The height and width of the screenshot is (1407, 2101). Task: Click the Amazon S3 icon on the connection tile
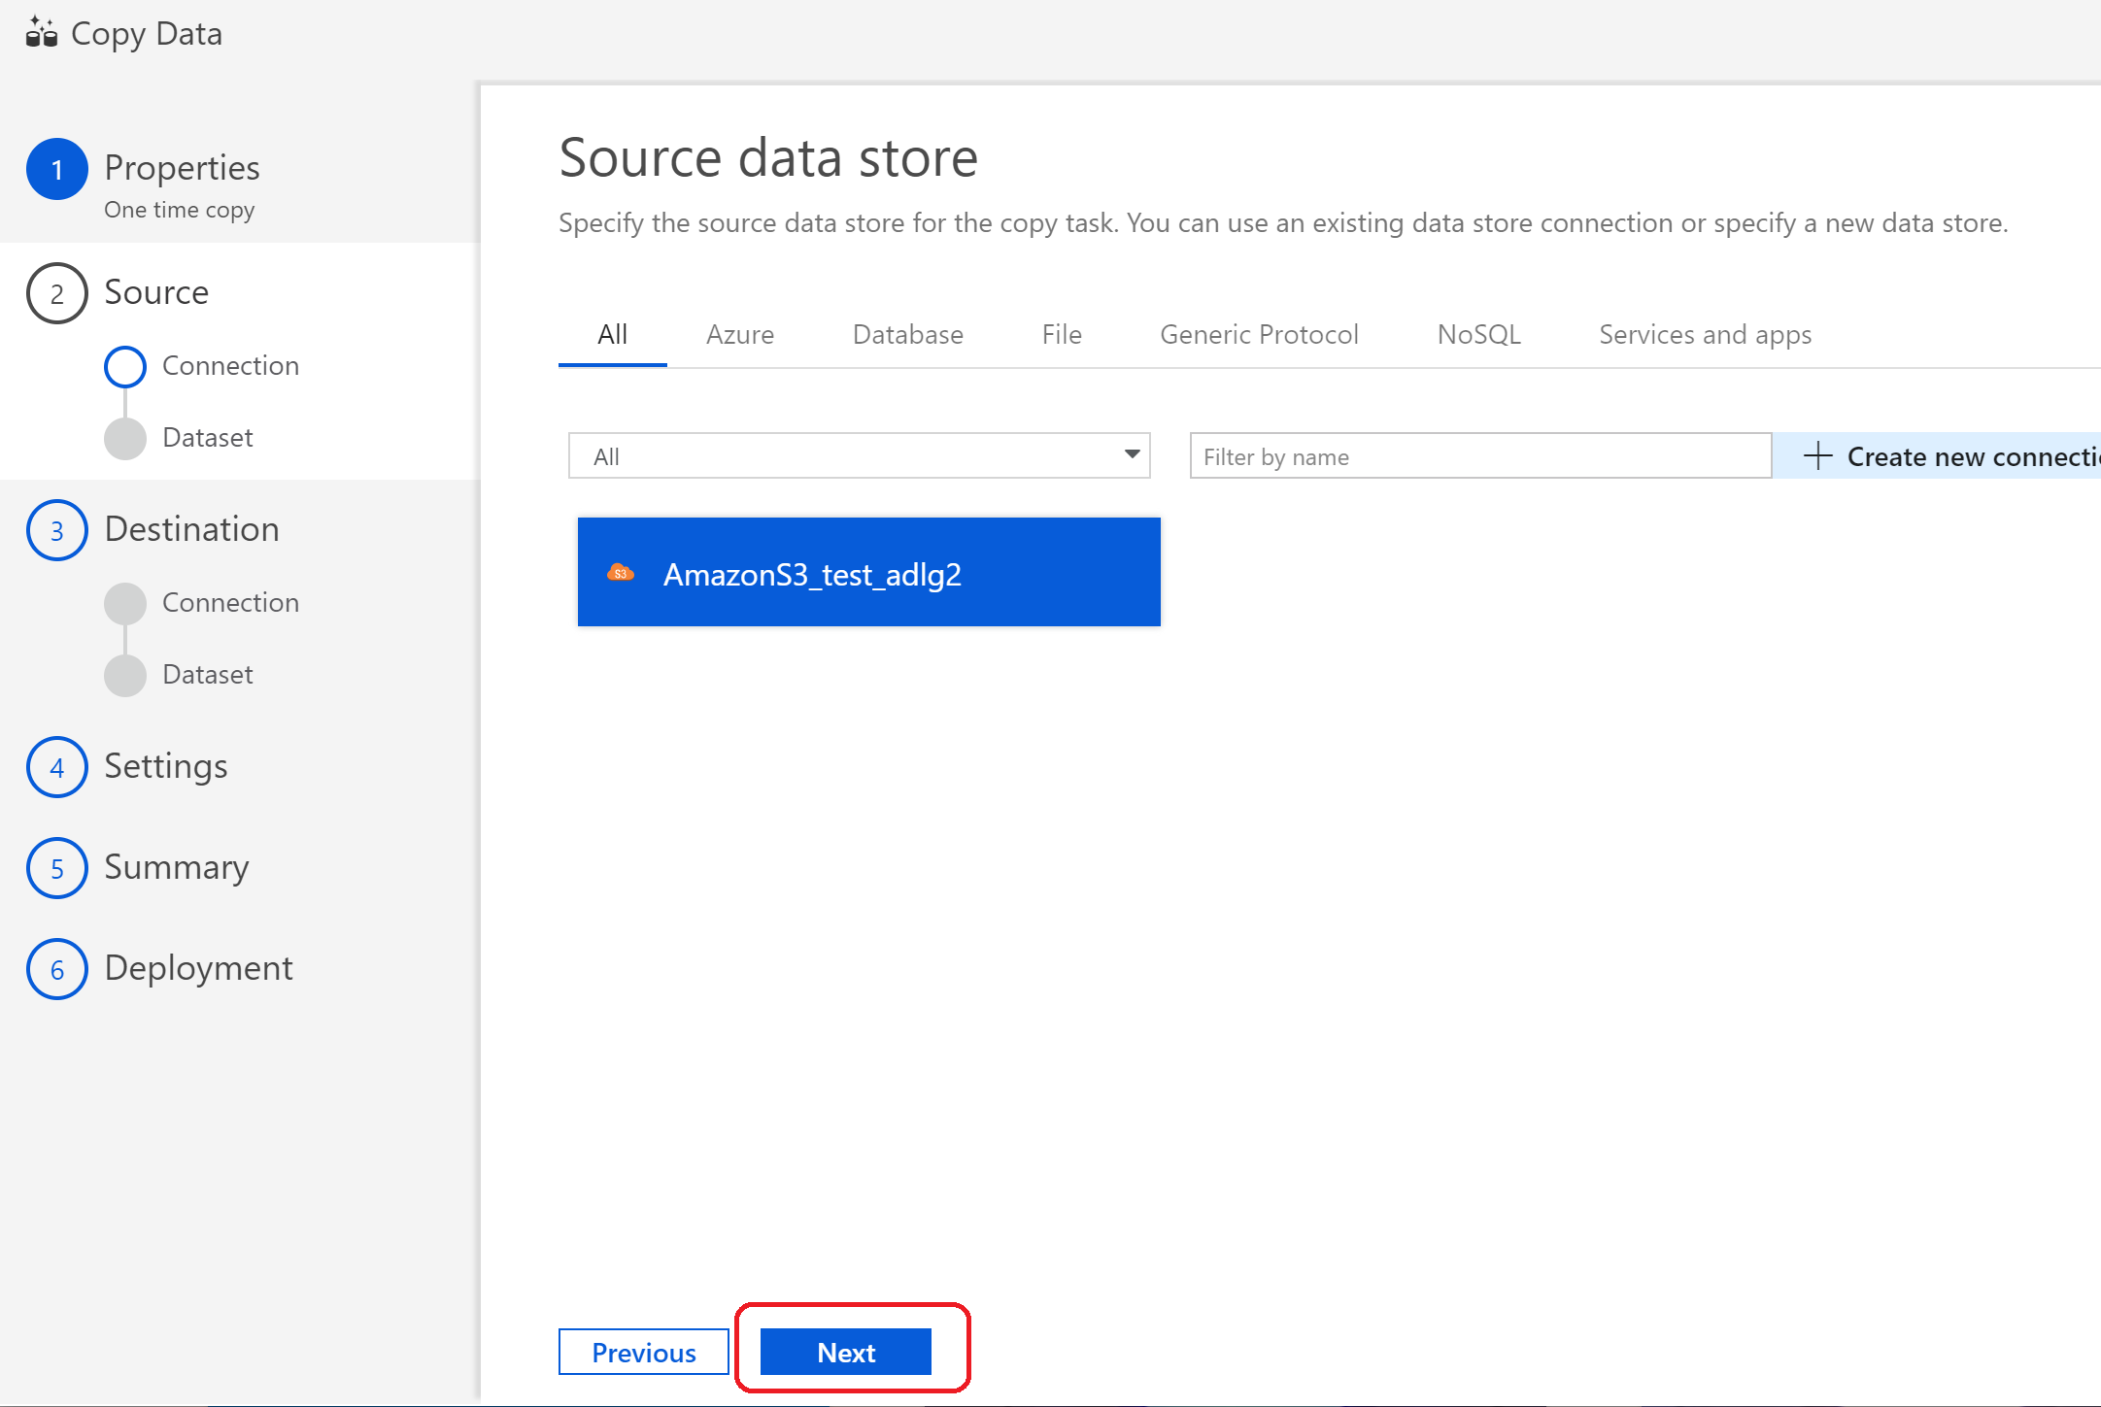tap(622, 573)
